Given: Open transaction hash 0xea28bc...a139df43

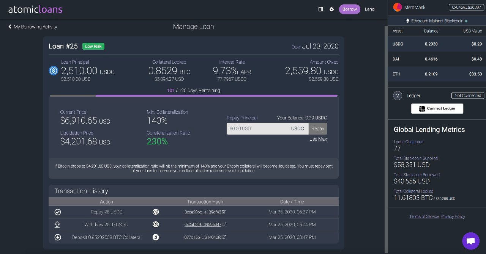Looking at the screenshot, I should click(x=203, y=212).
